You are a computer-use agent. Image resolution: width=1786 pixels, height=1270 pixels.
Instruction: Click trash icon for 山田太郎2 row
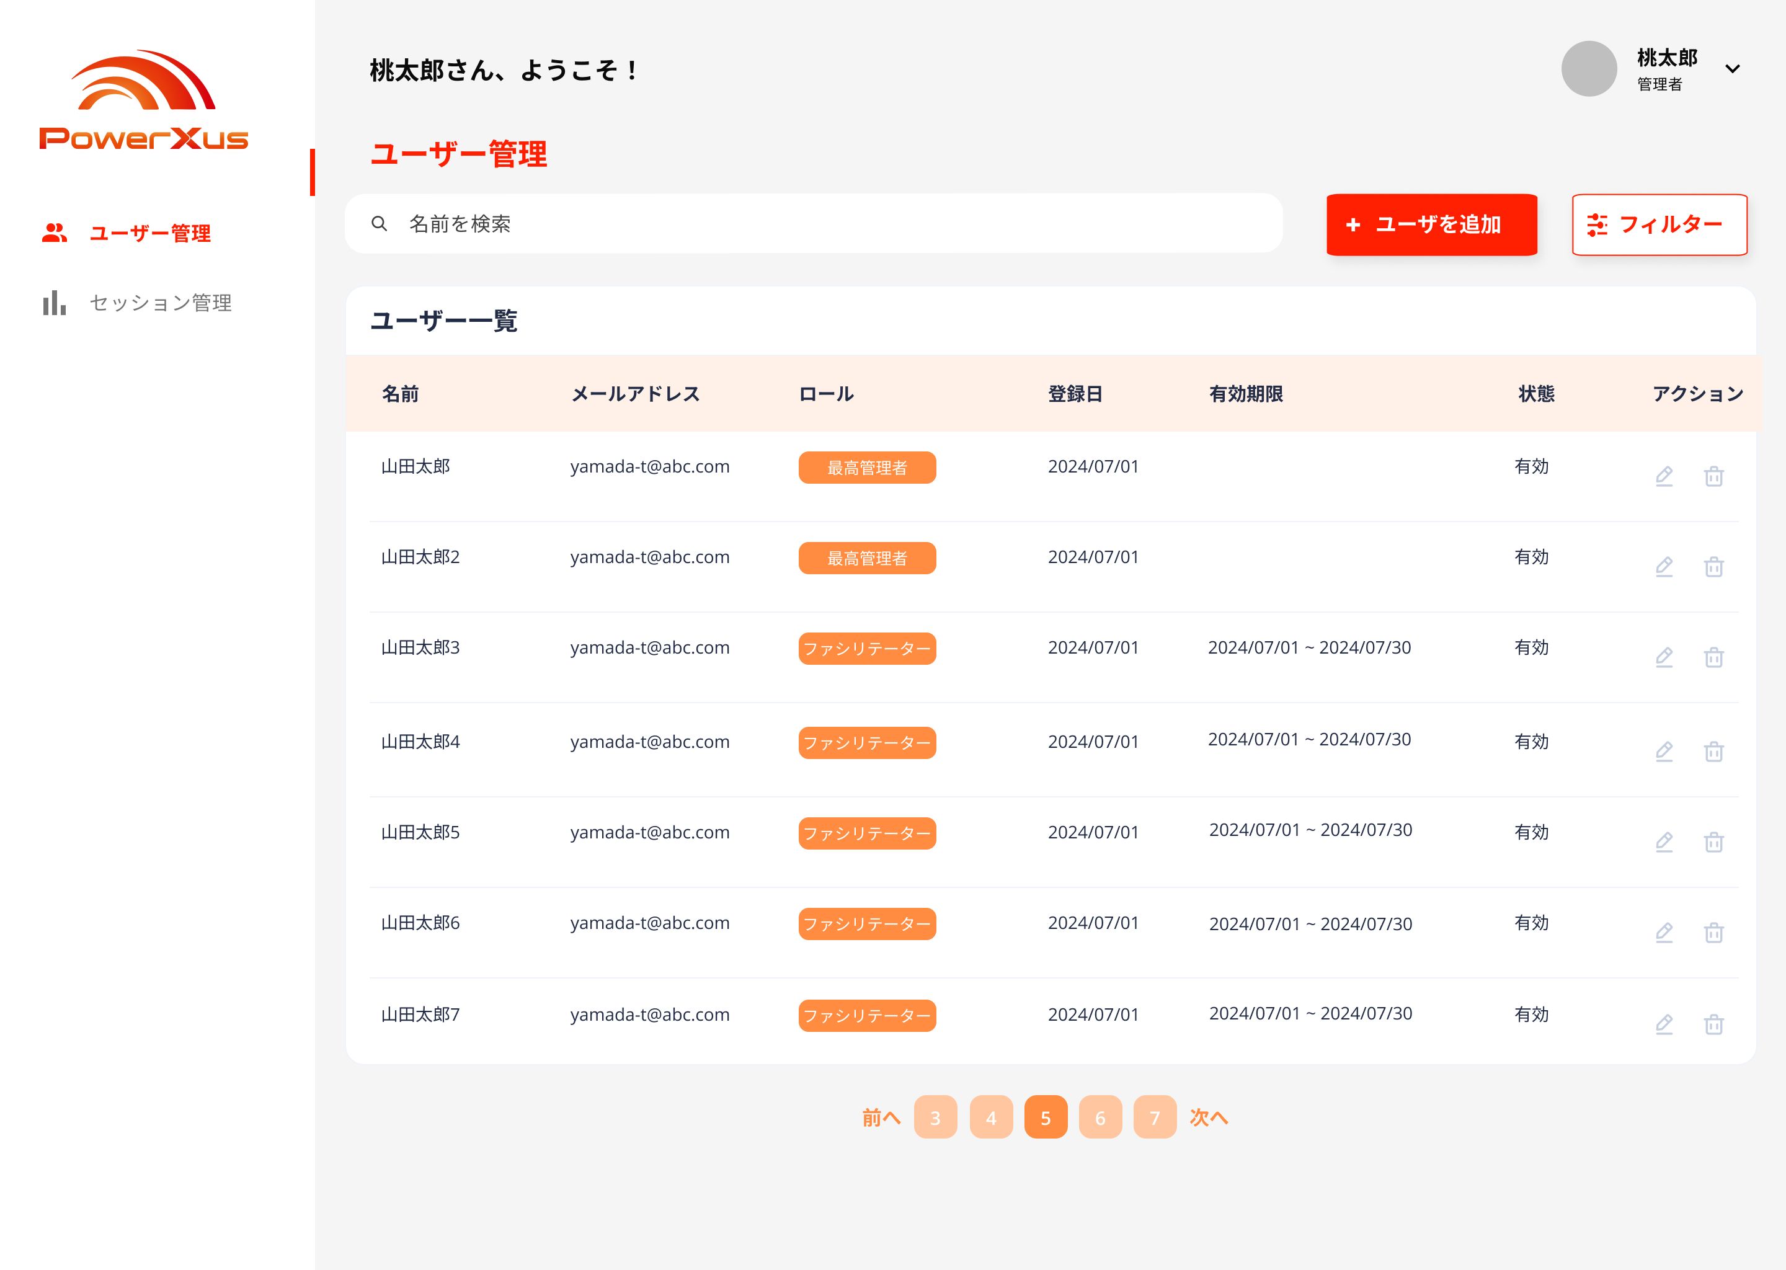pyautogui.click(x=1713, y=566)
